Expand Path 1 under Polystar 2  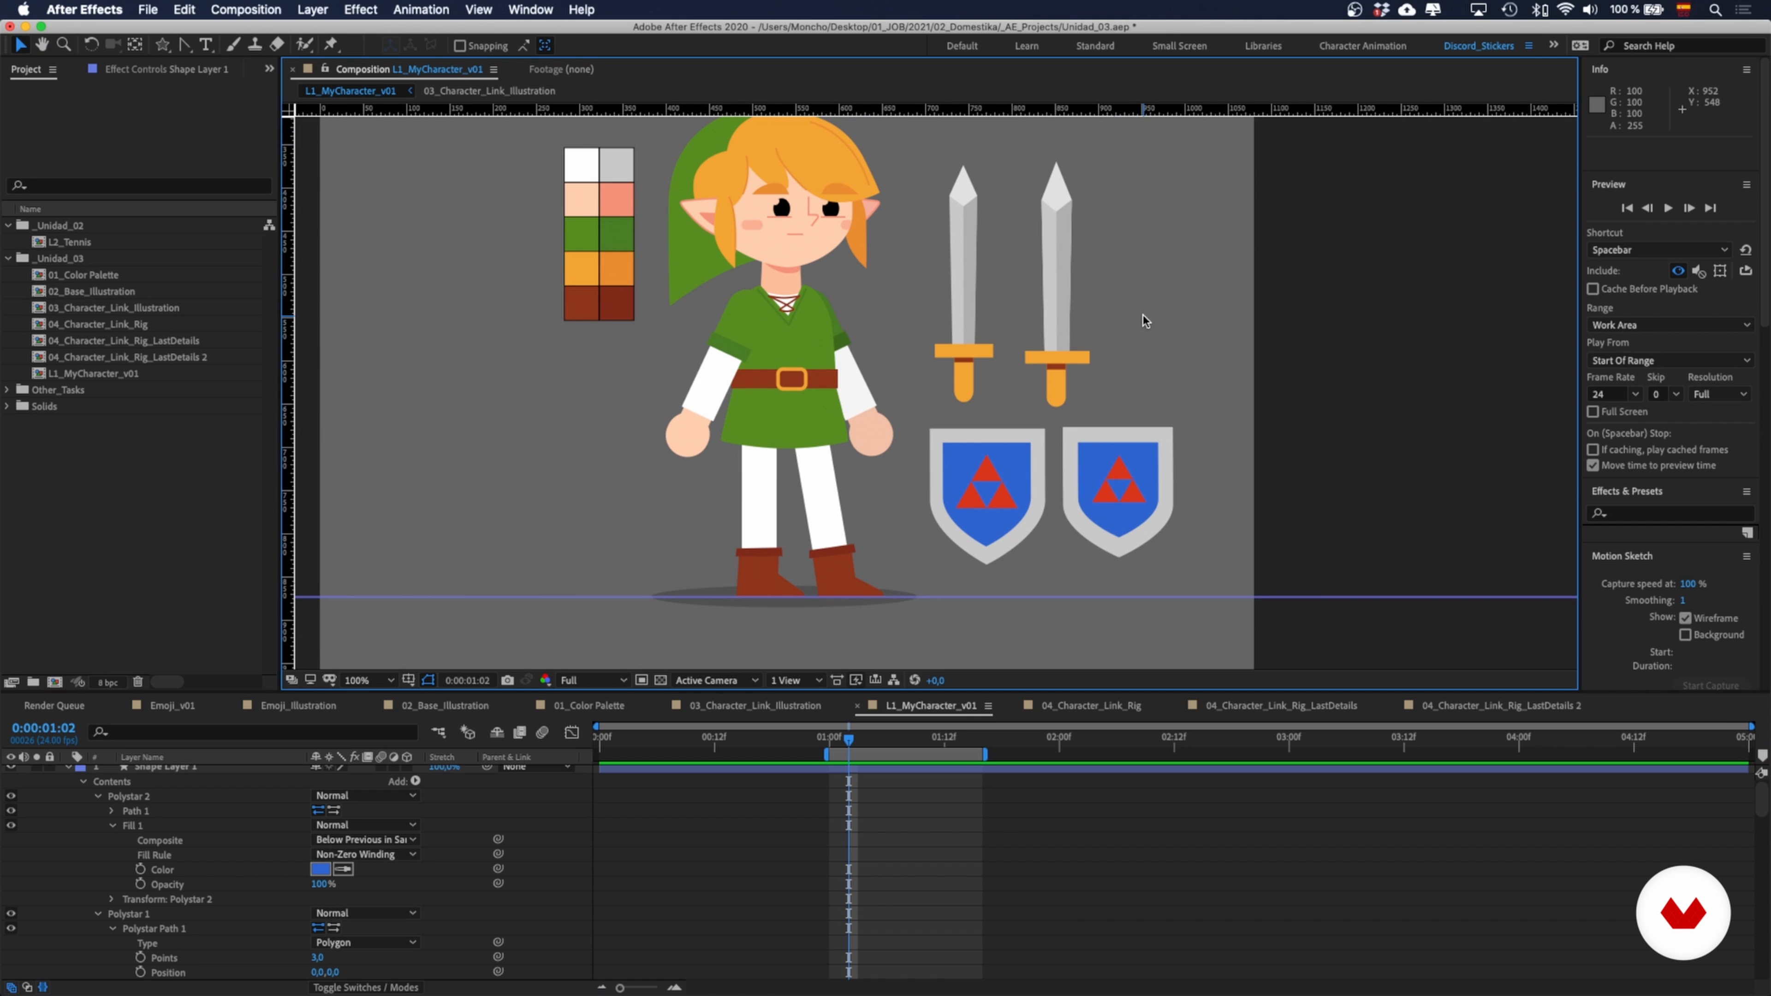[x=111, y=811]
